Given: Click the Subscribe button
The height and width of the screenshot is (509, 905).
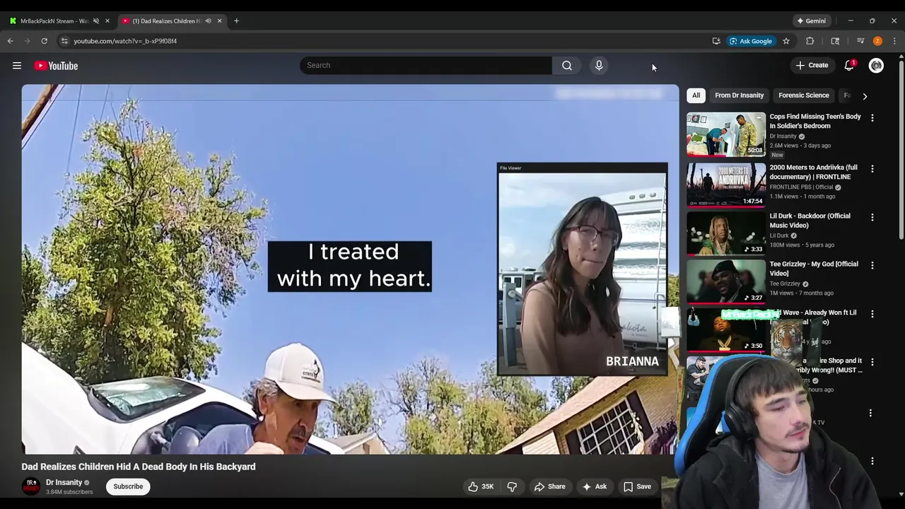Looking at the screenshot, I should point(128,486).
